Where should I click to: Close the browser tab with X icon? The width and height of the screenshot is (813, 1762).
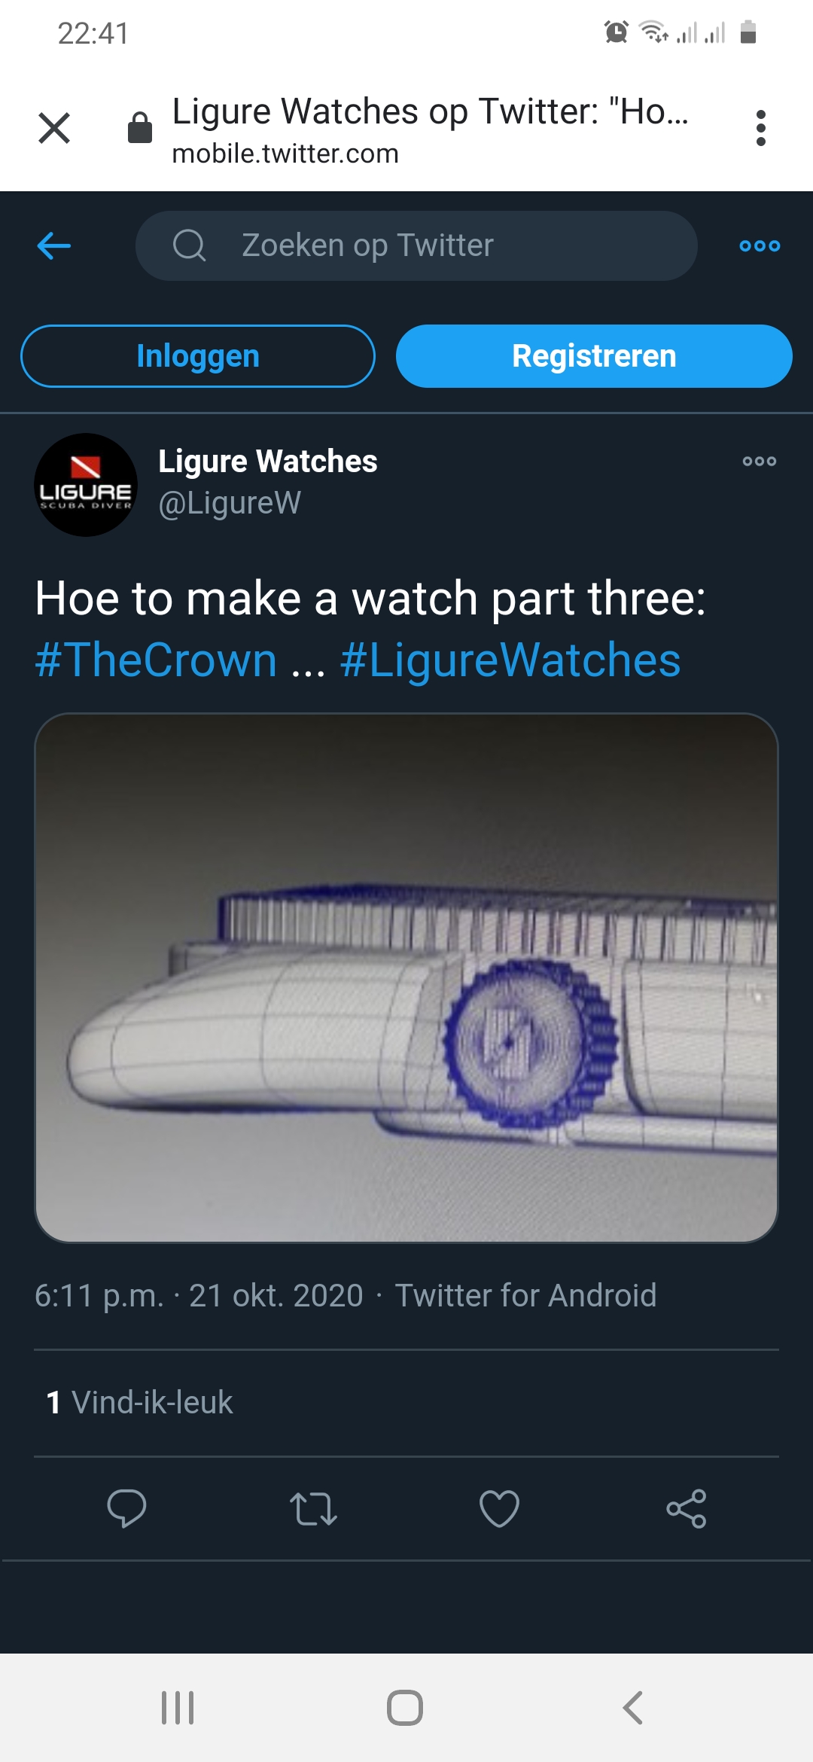[x=54, y=127]
